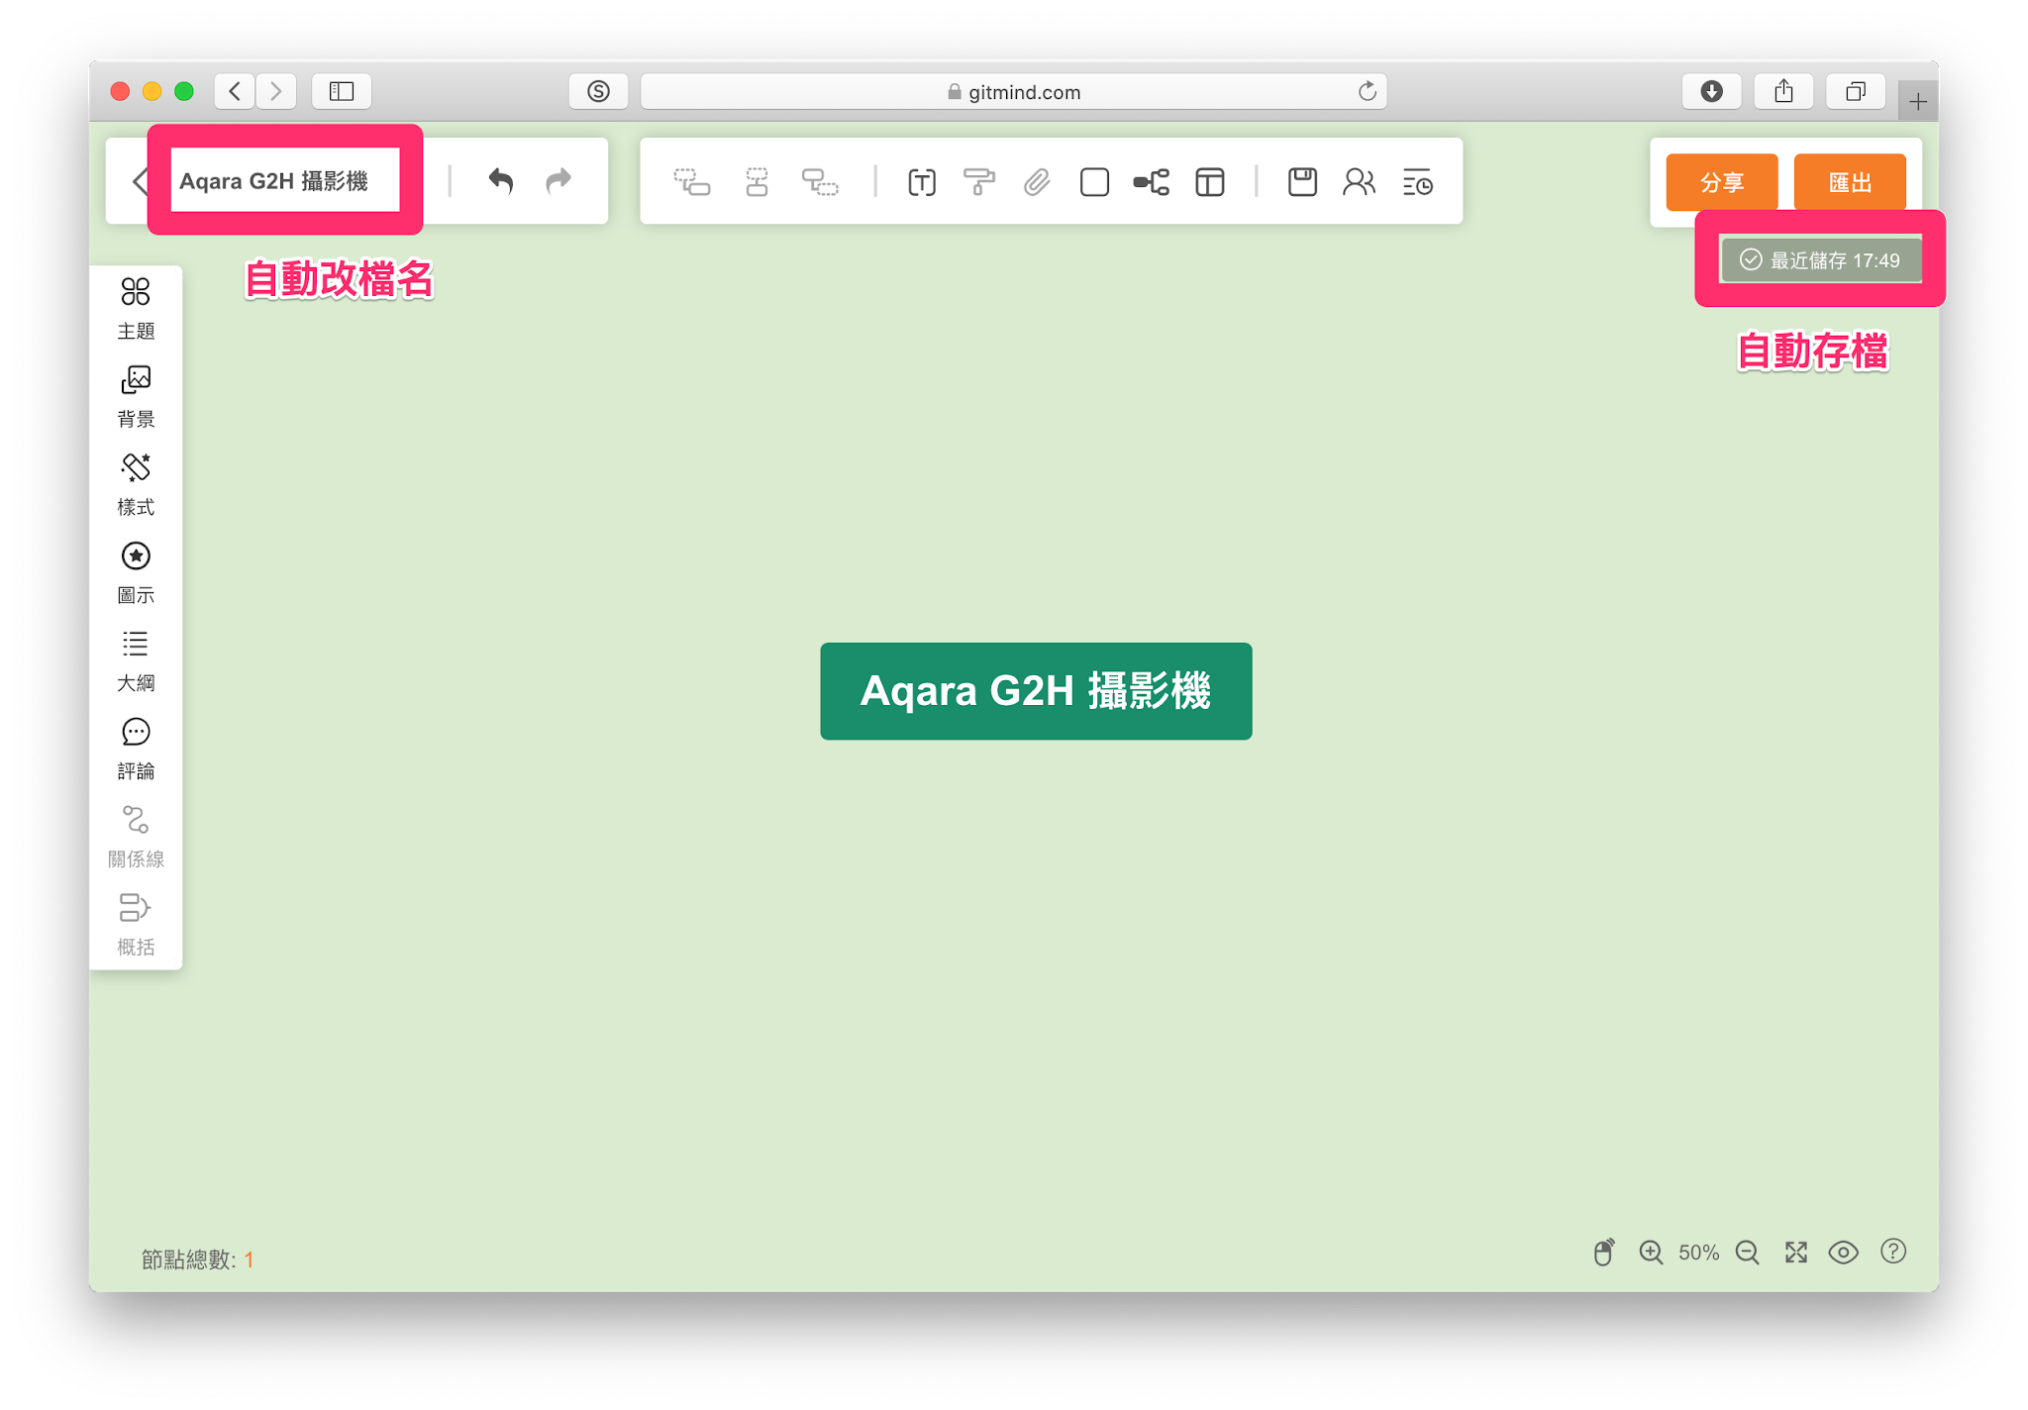Viewport: 2028px width, 1410px height.
Task: Select the 概括 summary tool
Action: click(136, 926)
